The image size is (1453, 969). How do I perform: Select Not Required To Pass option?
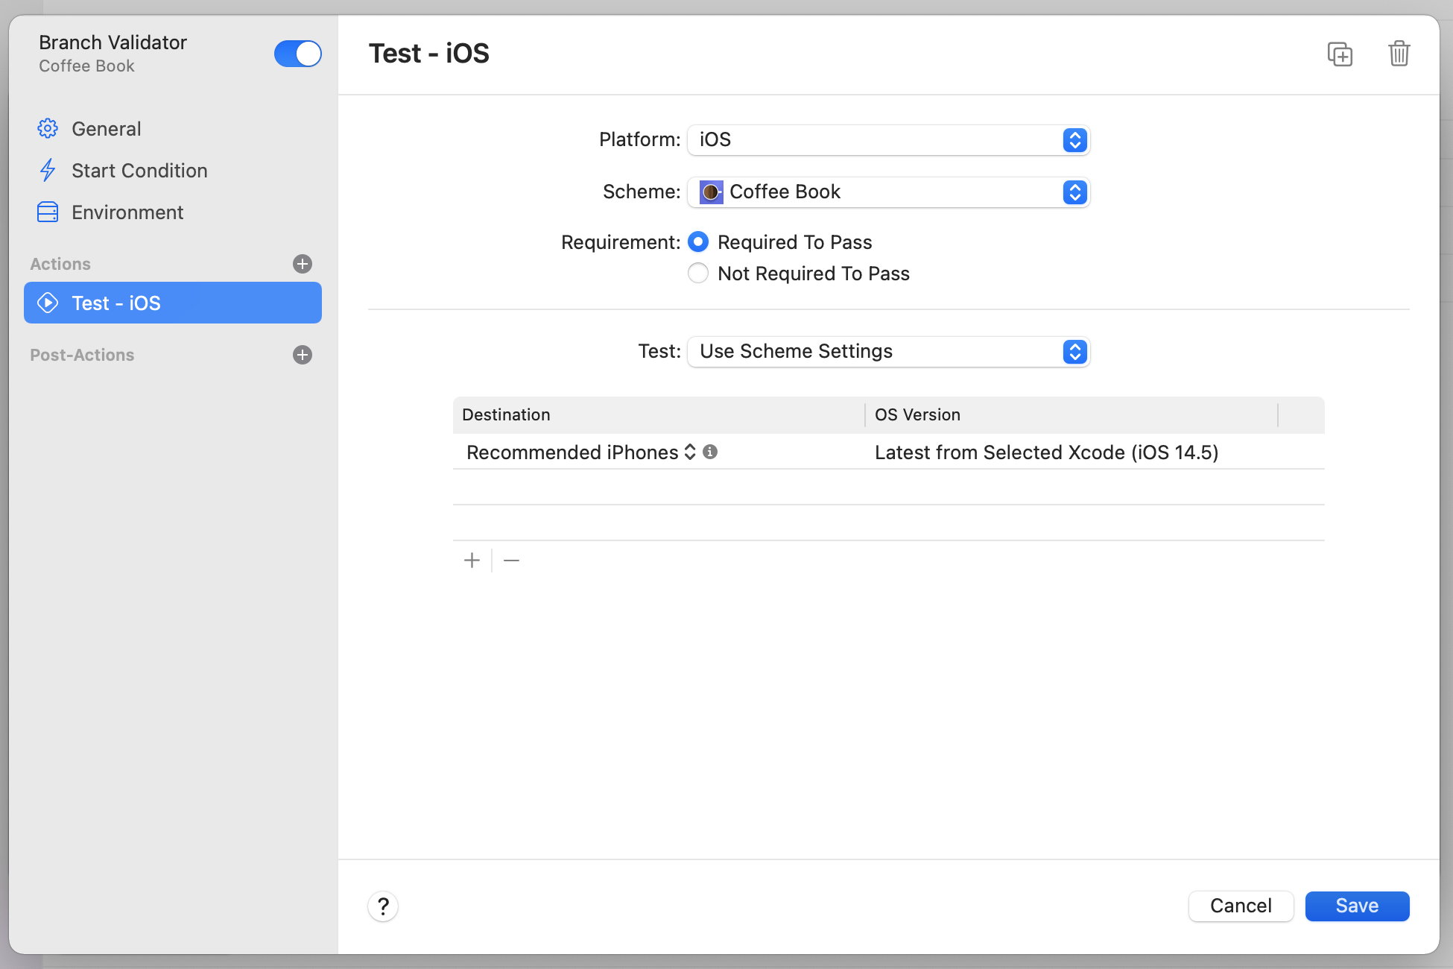(698, 274)
